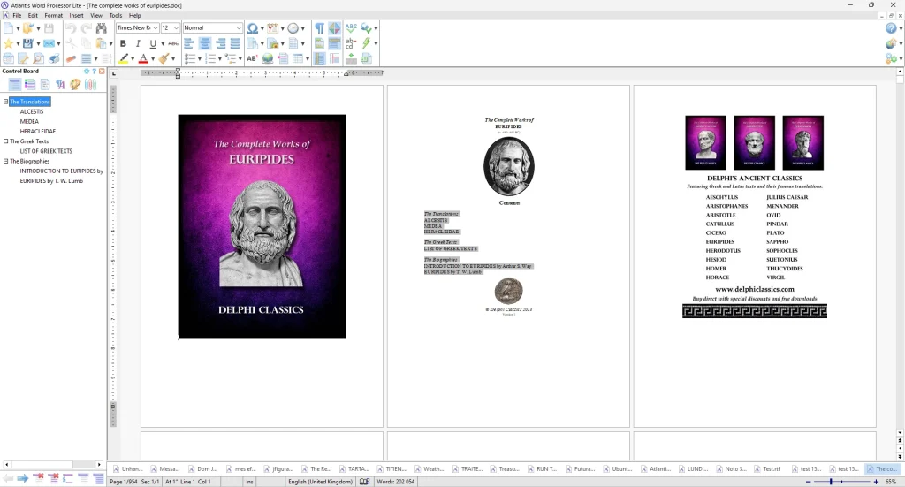The height and width of the screenshot is (487, 905).
Task: Click the spell check ABC icon
Action: pos(352,28)
